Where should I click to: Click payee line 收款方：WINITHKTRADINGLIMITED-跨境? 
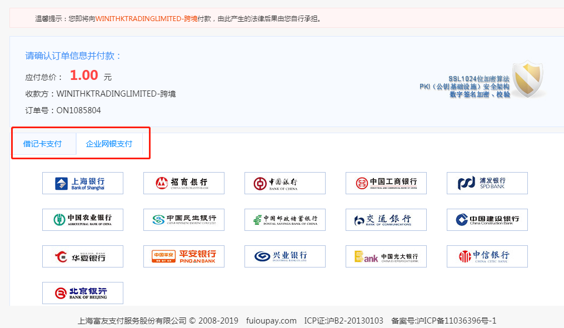(x=101, y=94)
